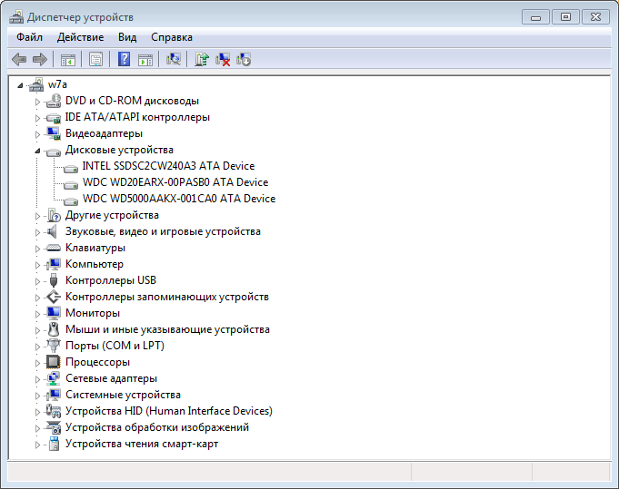
Task: Select Контроллеры запоминающих устройств label
Action: (167, 297)
